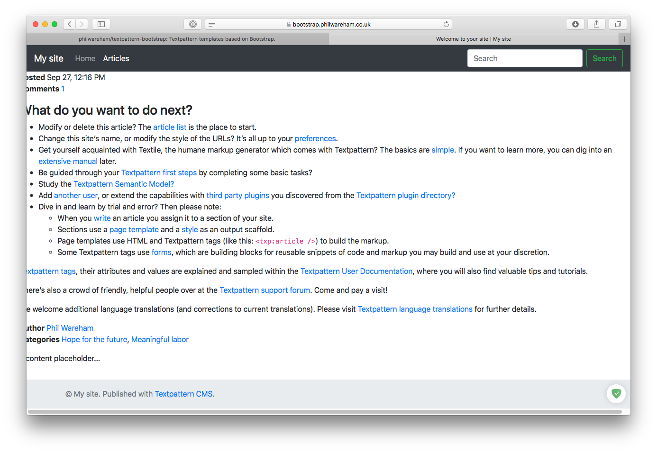Open 'Textpattern Semantic Model?' link
This screenshot has height=453, width=657.
(124, 184)
